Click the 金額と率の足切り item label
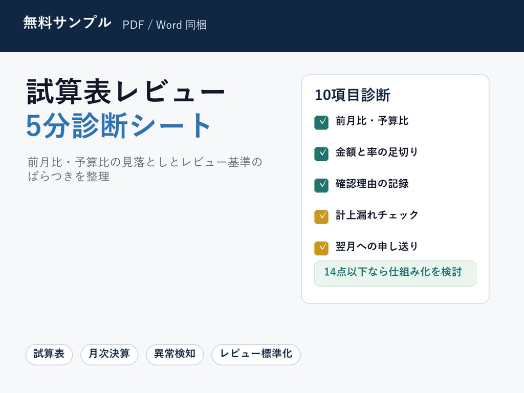The image size is (524, 393). pos(377,152)
